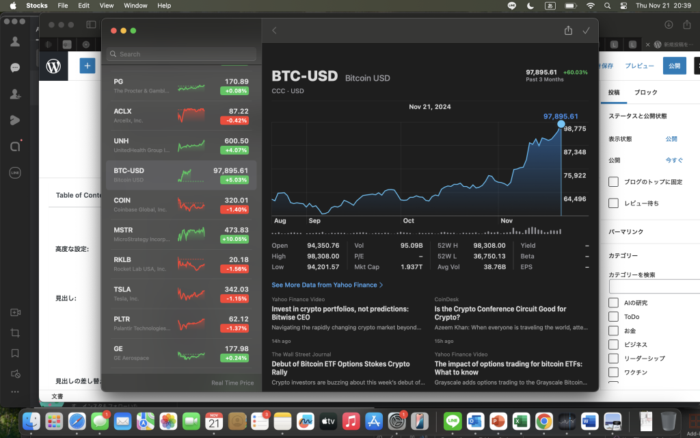The width and height of the screenshot is (700, 438).
Task: Click the checkmark icon to finish editing
Action: click(x=586, y=30)
